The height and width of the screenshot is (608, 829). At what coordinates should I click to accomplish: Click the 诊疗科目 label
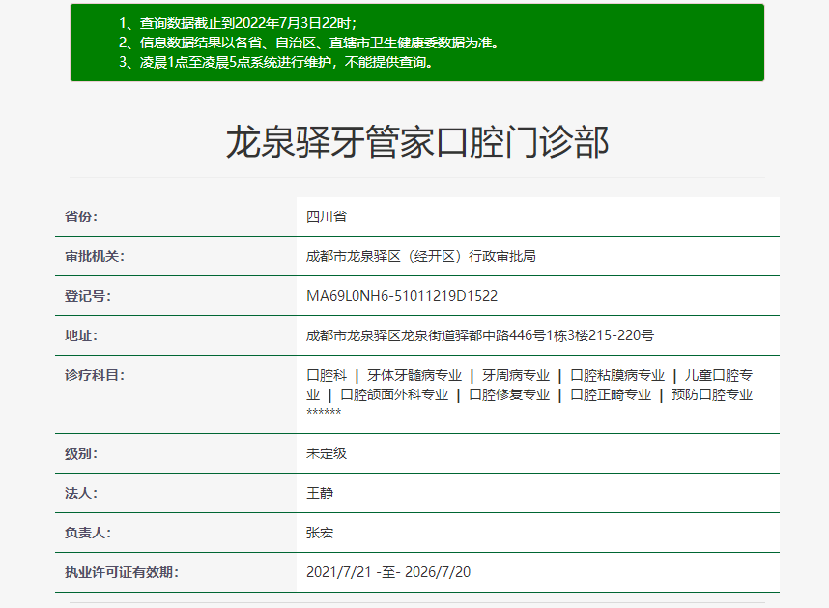point(95,375)
